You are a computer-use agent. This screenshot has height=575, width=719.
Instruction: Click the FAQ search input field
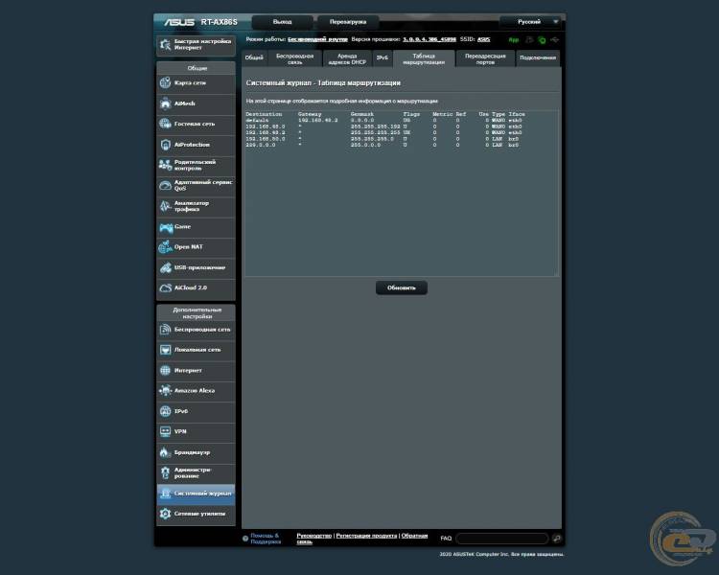[502, 539]
